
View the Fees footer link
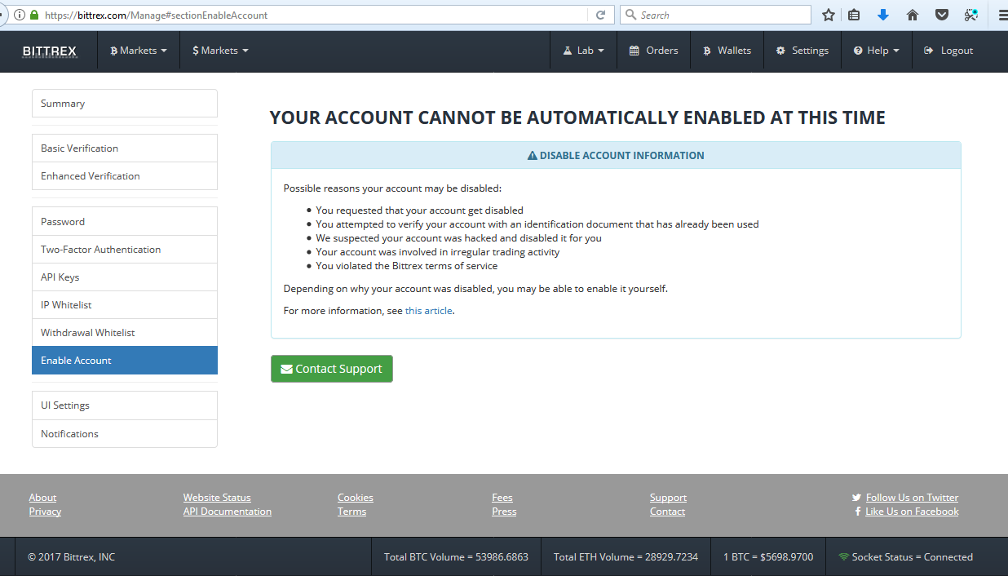point(502,498)
